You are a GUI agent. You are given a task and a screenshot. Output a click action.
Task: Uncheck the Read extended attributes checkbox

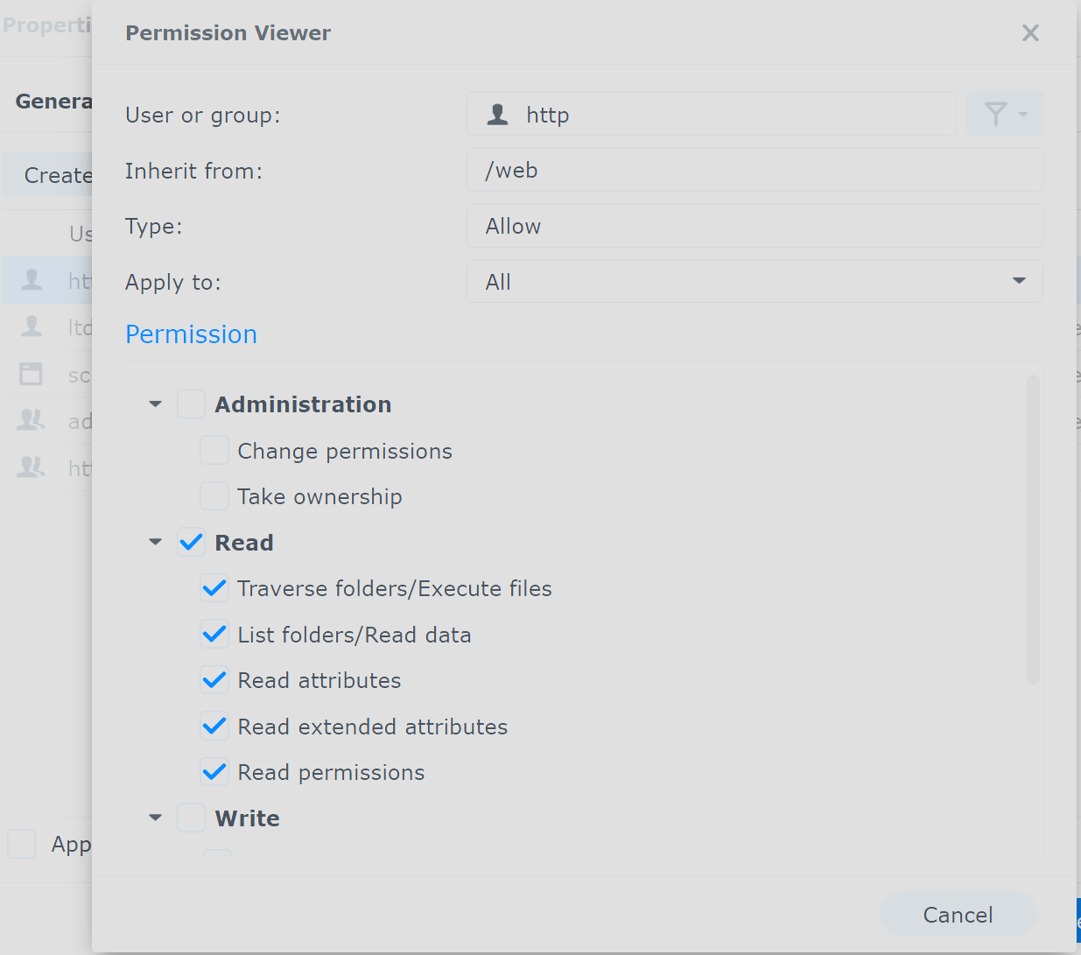tap(214, 726)
